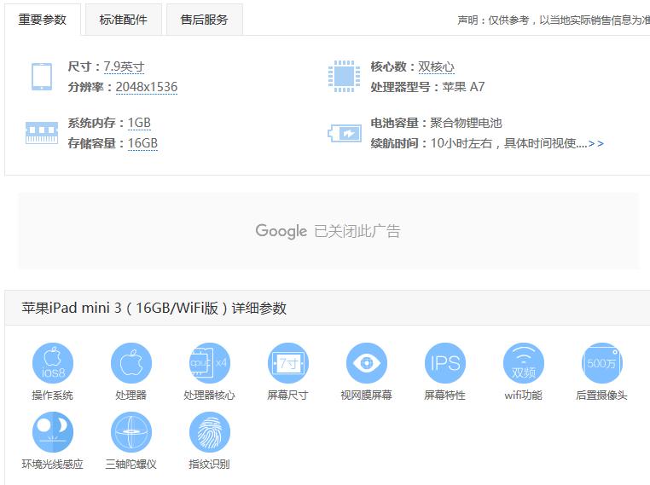Expand battery life details with >> link
Viewport: 650px width, 485px height.
coord(595,144)
